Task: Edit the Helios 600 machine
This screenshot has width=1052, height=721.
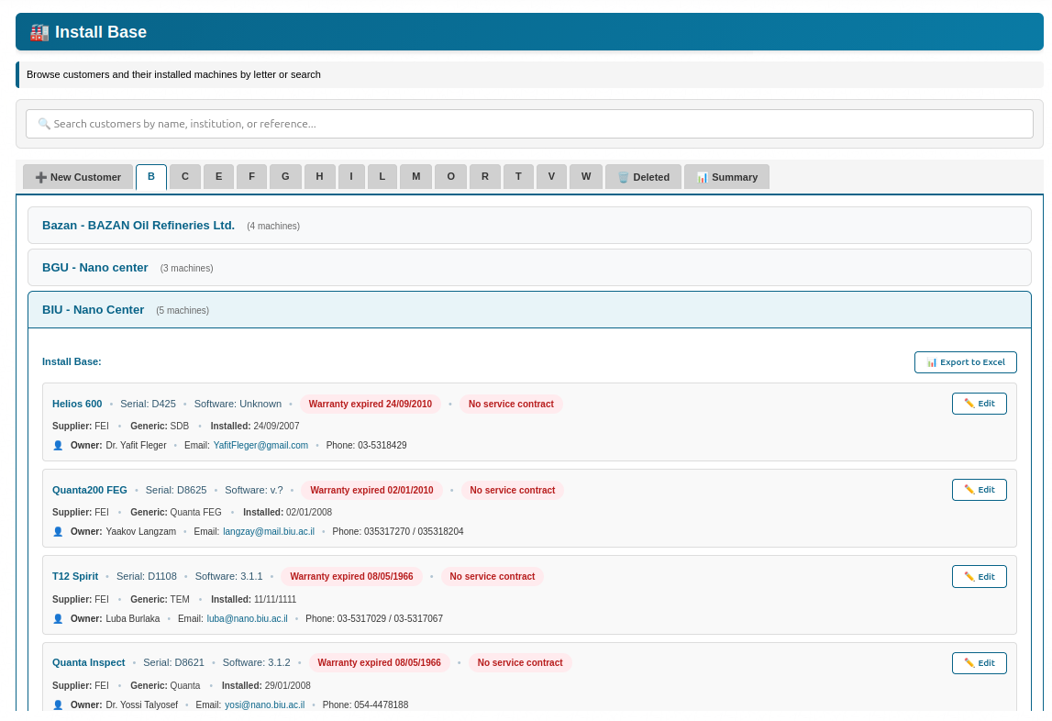Action: (x=979, y=404)
